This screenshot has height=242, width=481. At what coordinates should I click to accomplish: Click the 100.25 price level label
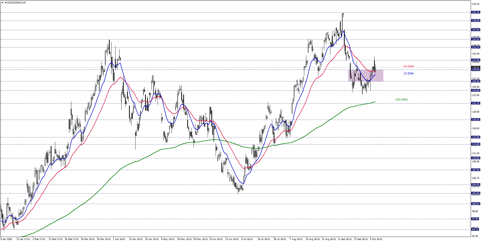(476, 204)
